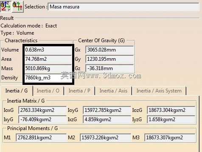Click the IoxG value 2763.334kgxm2
Screen dimensions: 202x152
42,110
